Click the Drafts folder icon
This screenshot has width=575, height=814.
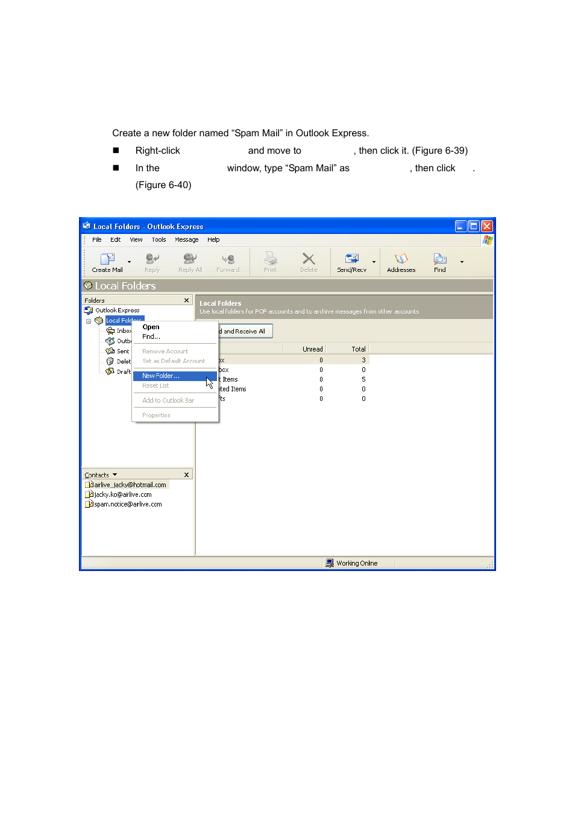pyautogui.click(x=110, y=371)
